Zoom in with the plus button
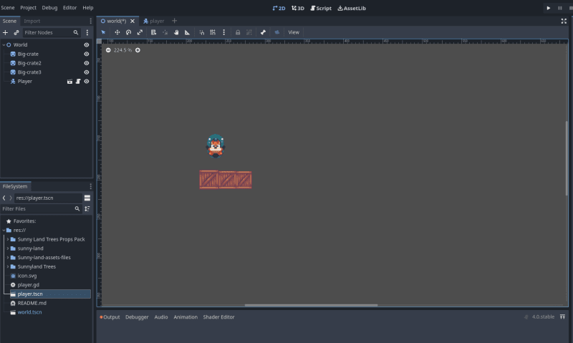The width and height of the screenshot is (573, 343). click(138, 50)
